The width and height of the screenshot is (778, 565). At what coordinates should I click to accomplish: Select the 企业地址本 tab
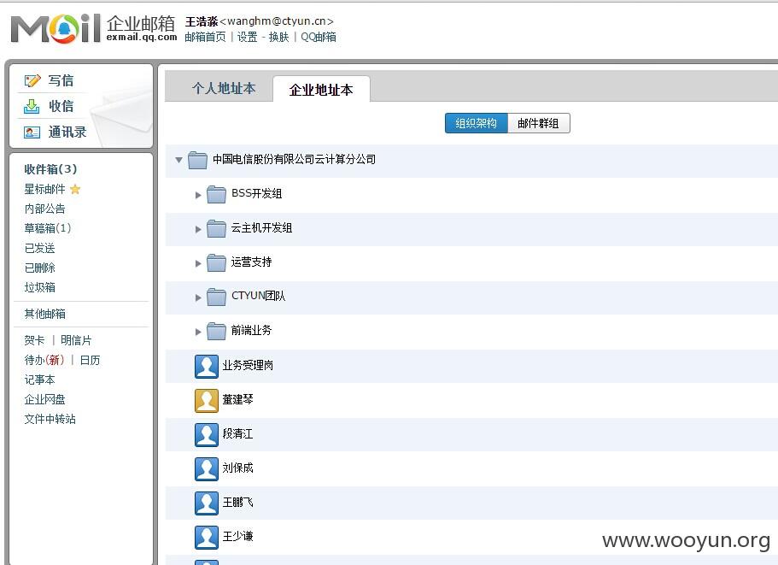pyautogui.click(x=321, y=90)
